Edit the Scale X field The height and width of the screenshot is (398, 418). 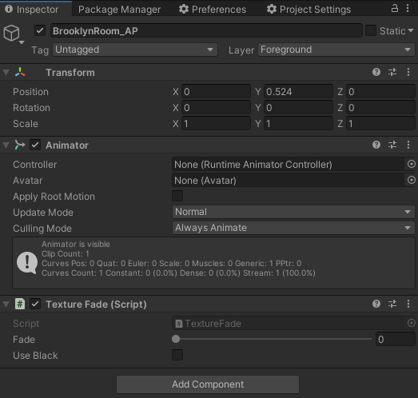click(x=217, y=123)
